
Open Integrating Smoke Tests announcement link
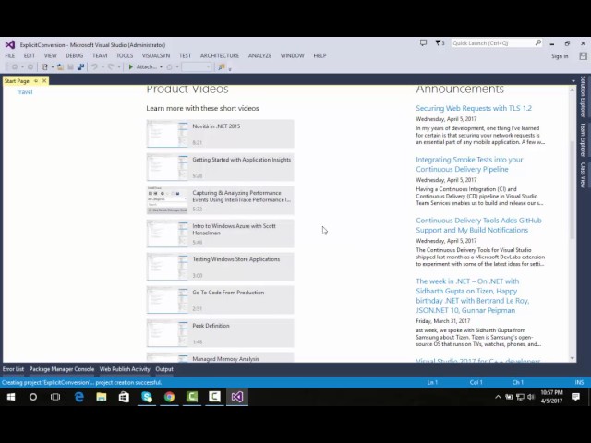point(469,164)
